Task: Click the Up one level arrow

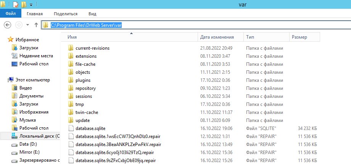Action: (36, 25)
